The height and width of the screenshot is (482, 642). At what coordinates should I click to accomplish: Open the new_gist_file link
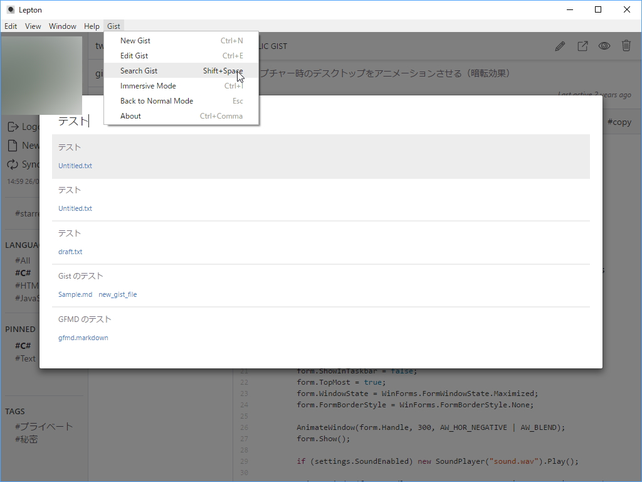(x=117, y=294)
